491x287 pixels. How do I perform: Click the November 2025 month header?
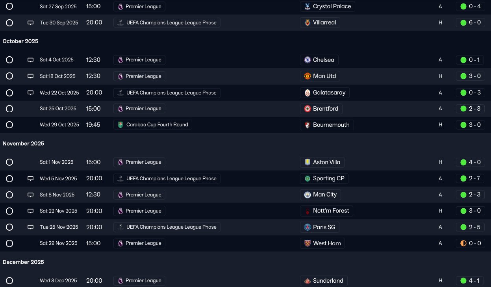(x=23, y=144)
